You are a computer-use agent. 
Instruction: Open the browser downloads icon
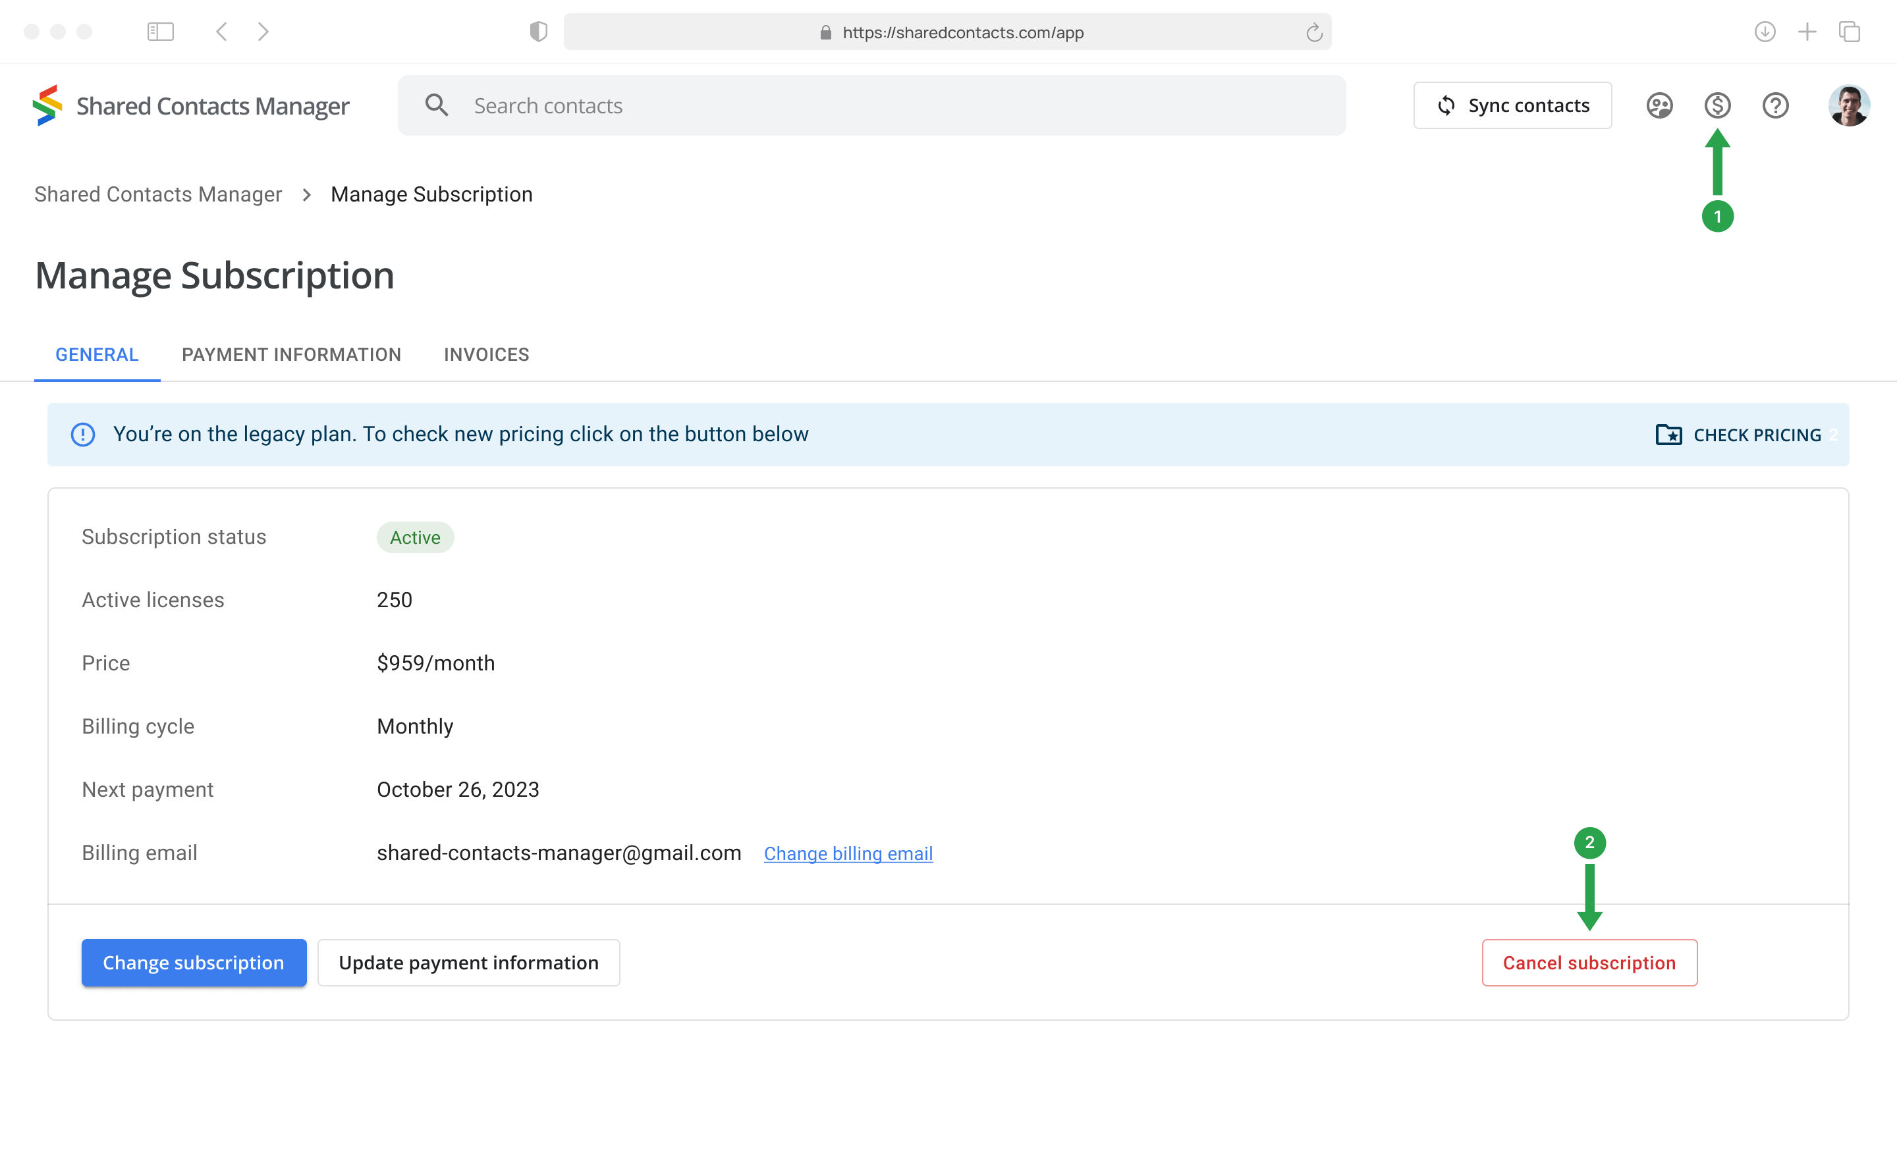tap(1765, 32)
